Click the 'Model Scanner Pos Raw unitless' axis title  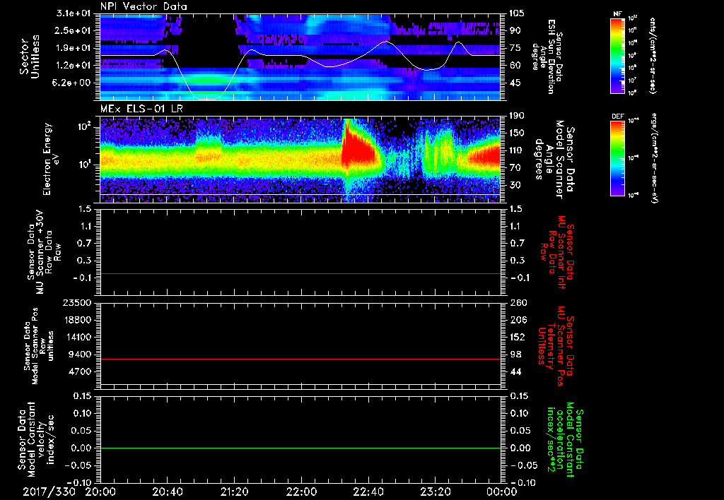click(x=40, y=346)
